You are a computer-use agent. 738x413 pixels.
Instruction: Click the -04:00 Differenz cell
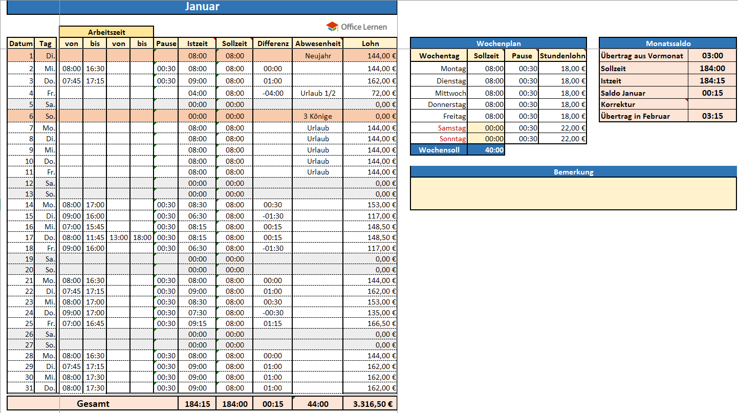click(273, 93)
